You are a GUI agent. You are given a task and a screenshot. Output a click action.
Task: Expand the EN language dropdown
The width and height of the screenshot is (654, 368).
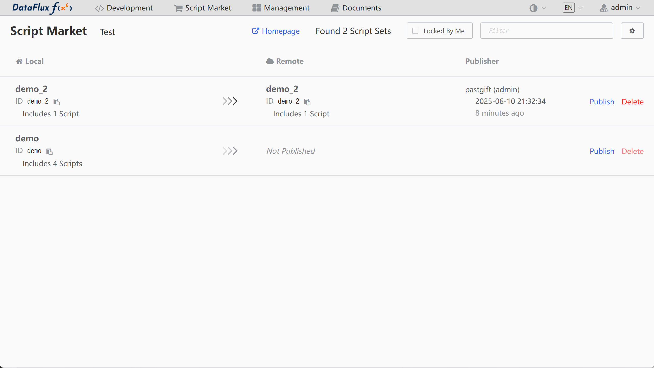[x=573, y=8]
